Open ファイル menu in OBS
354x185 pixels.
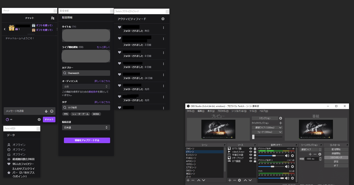tap(191, 111)
